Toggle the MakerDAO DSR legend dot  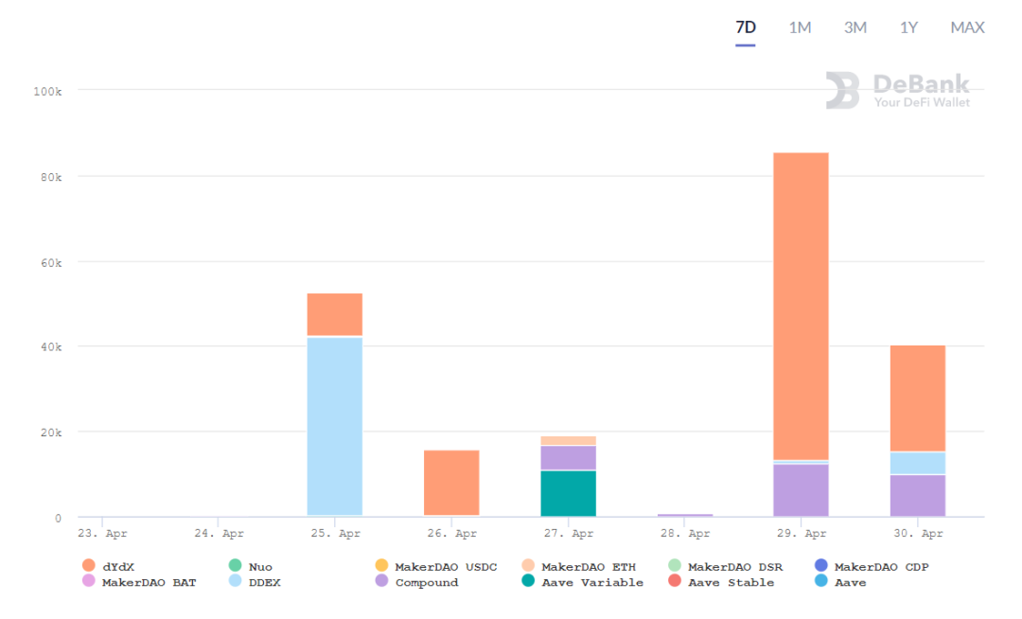[675, 565]
